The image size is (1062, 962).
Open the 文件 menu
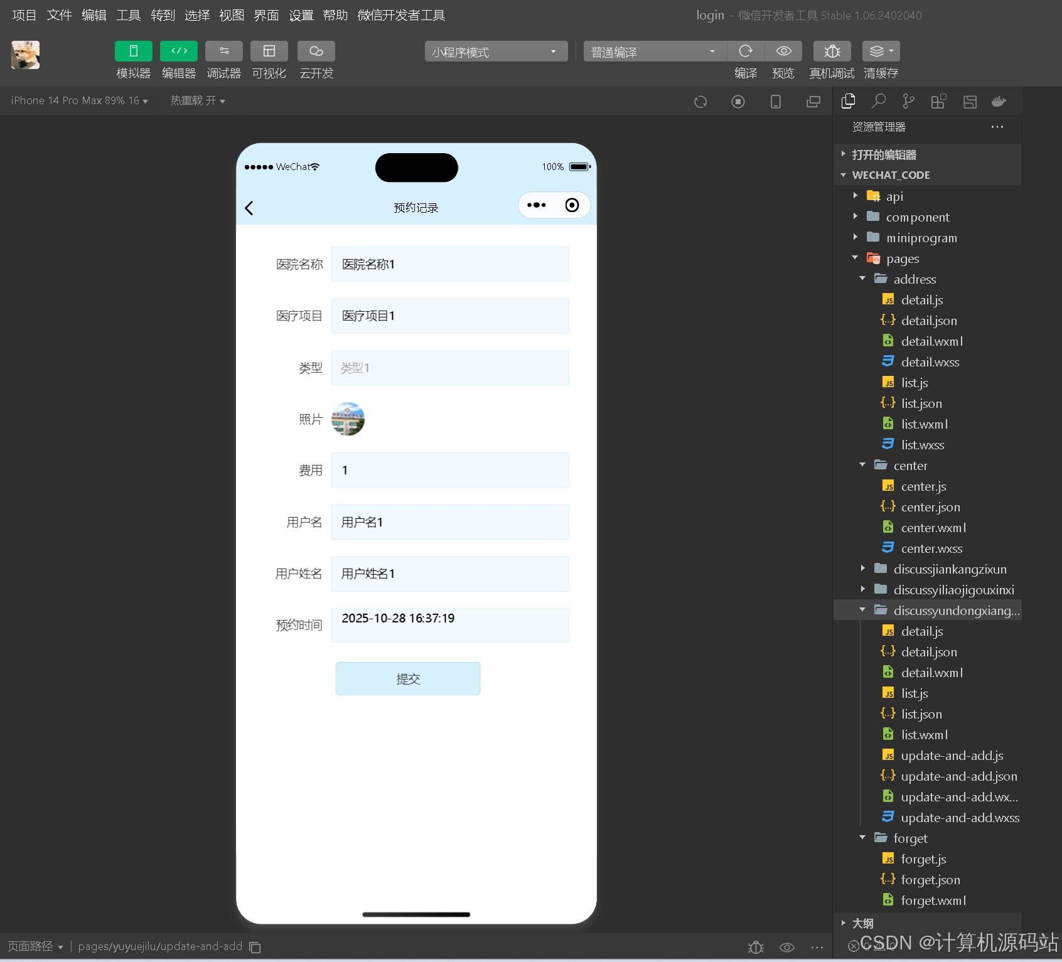(x=60, y=15)
